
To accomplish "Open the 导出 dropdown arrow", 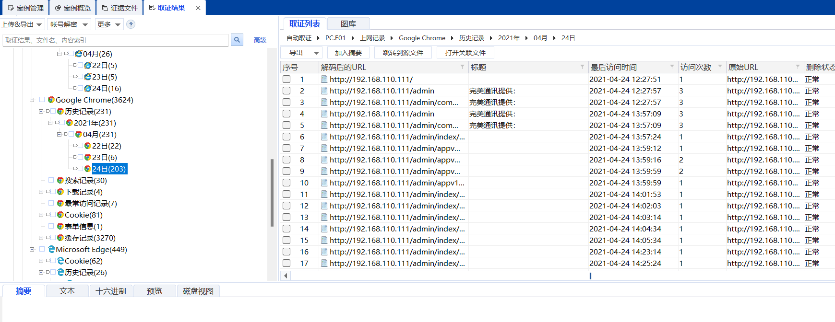I will [316, 53].
